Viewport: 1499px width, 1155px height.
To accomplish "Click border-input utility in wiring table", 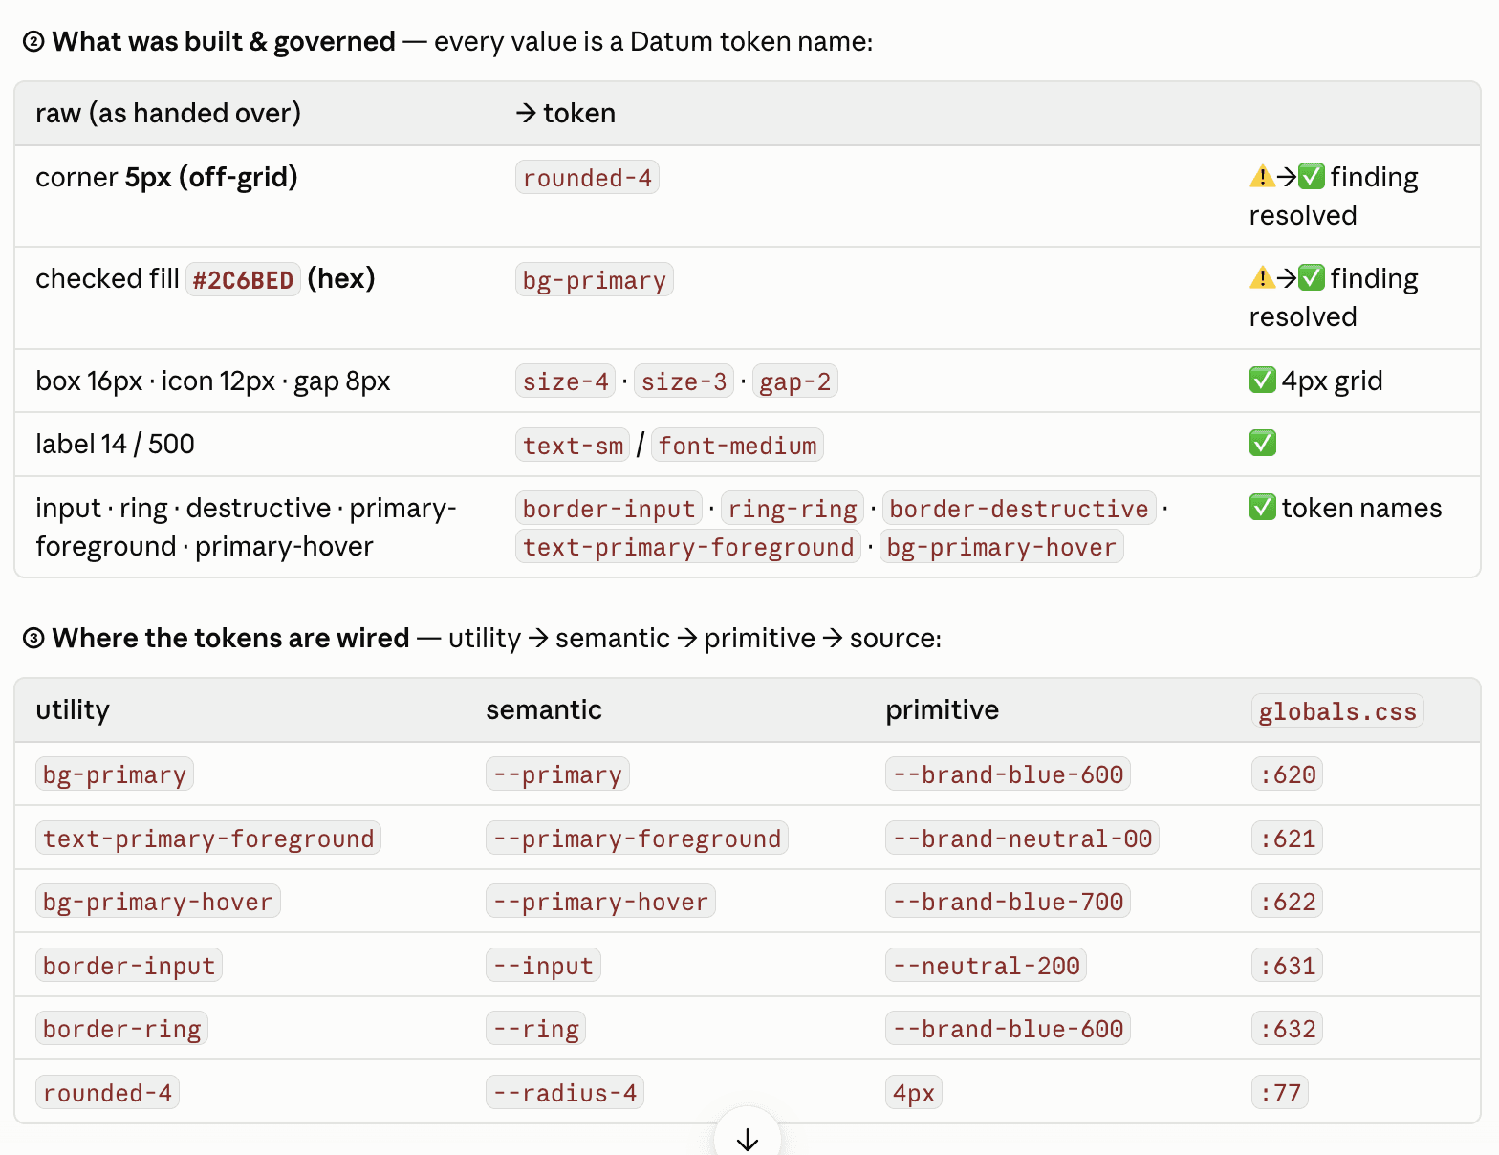I will [129, 966].
